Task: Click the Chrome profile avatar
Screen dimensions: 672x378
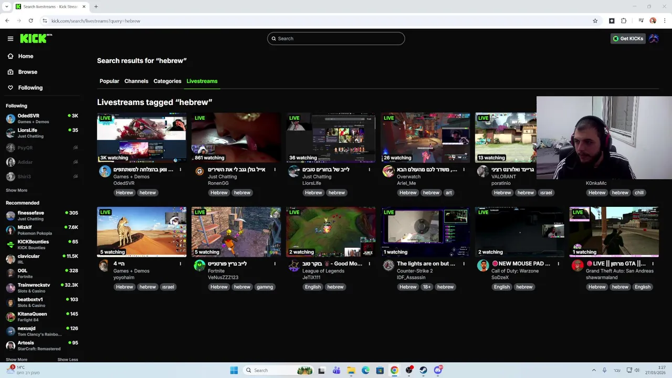Action: 653,21
